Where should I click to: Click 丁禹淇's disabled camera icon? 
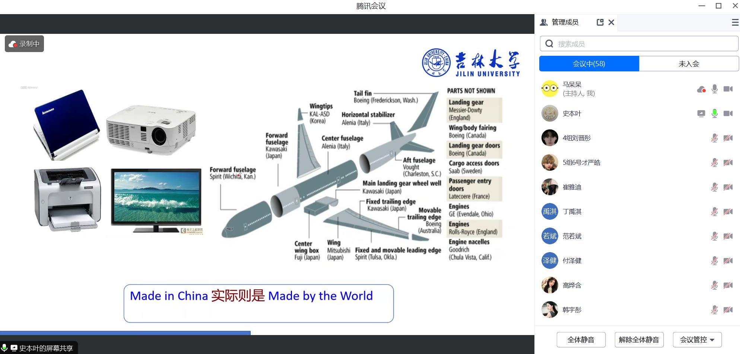pyautogui.click(x=728, y=212)
